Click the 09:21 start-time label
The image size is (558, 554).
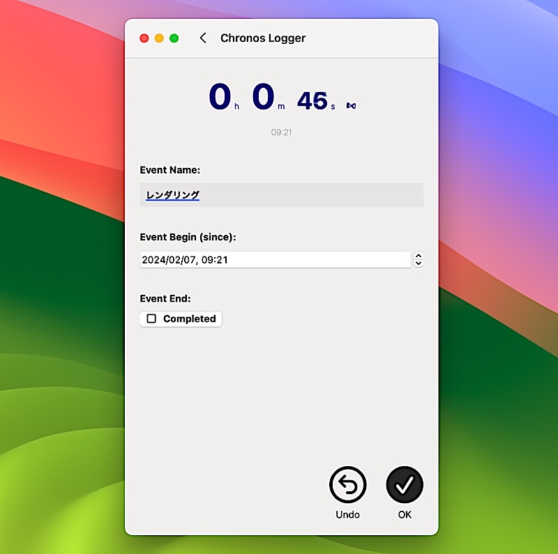[282, 131]
